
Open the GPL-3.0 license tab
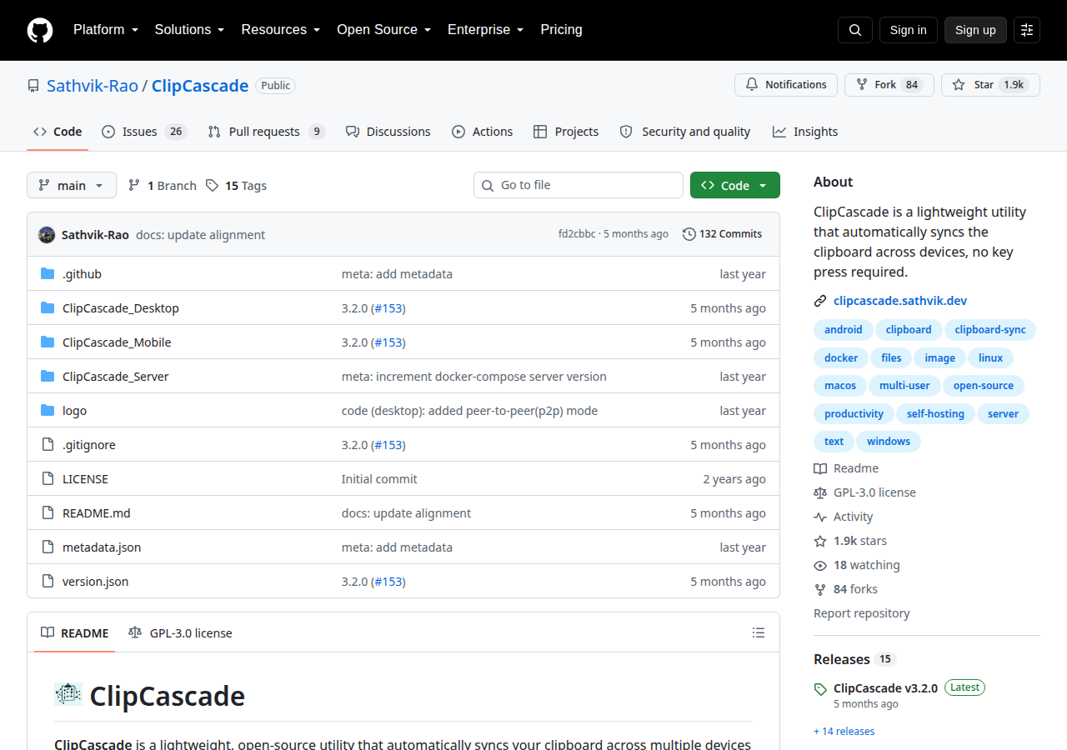(x=180, y=633)
